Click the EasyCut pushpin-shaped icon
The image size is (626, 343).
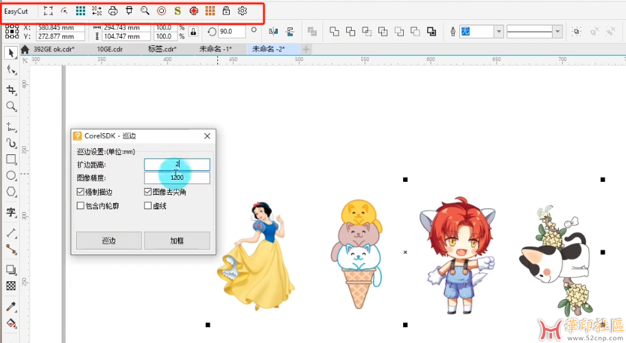(x=129, y=11)
